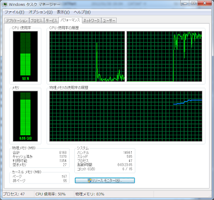214x200 pixels.
Task: Click the left CPU usage history graph
Action: click(x=87, y=56)
